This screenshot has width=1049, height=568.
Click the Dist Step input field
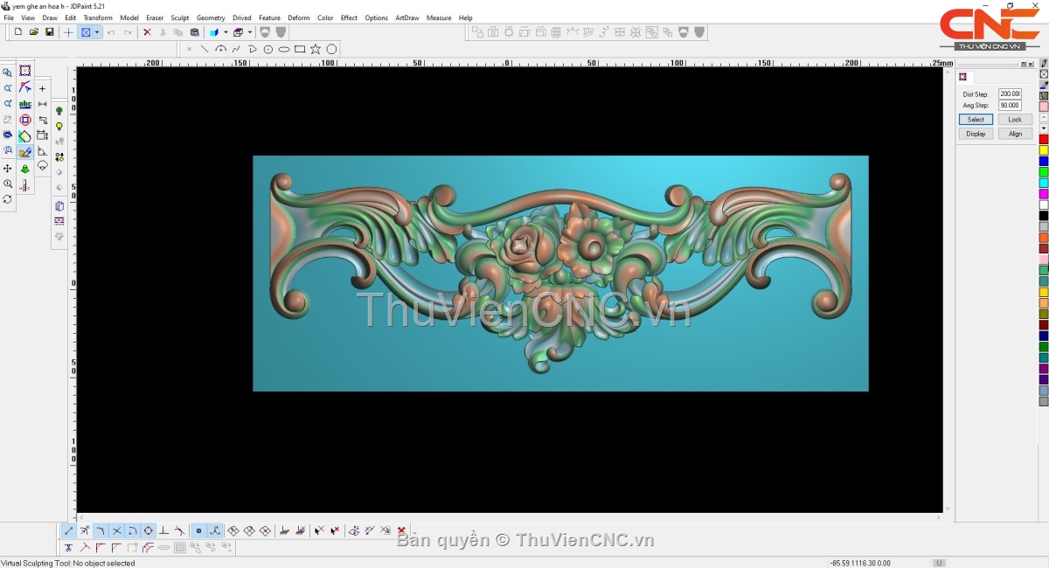coord(1010,94)
